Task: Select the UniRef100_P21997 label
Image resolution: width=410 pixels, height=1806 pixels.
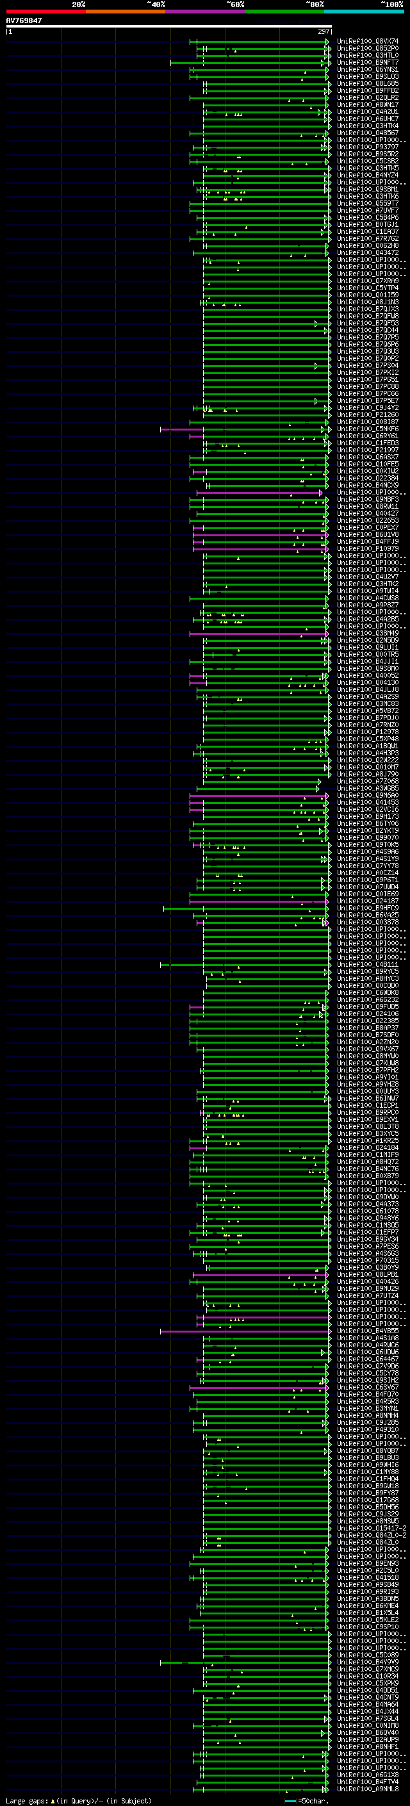Action: pyautogui.click(x=368, y=451)
